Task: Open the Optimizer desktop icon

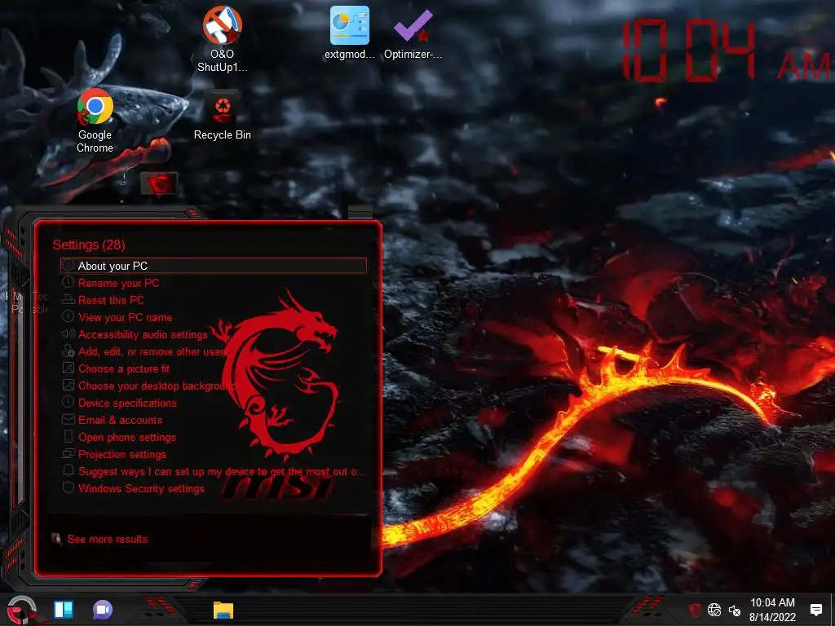Action: [x=413, y=33]
